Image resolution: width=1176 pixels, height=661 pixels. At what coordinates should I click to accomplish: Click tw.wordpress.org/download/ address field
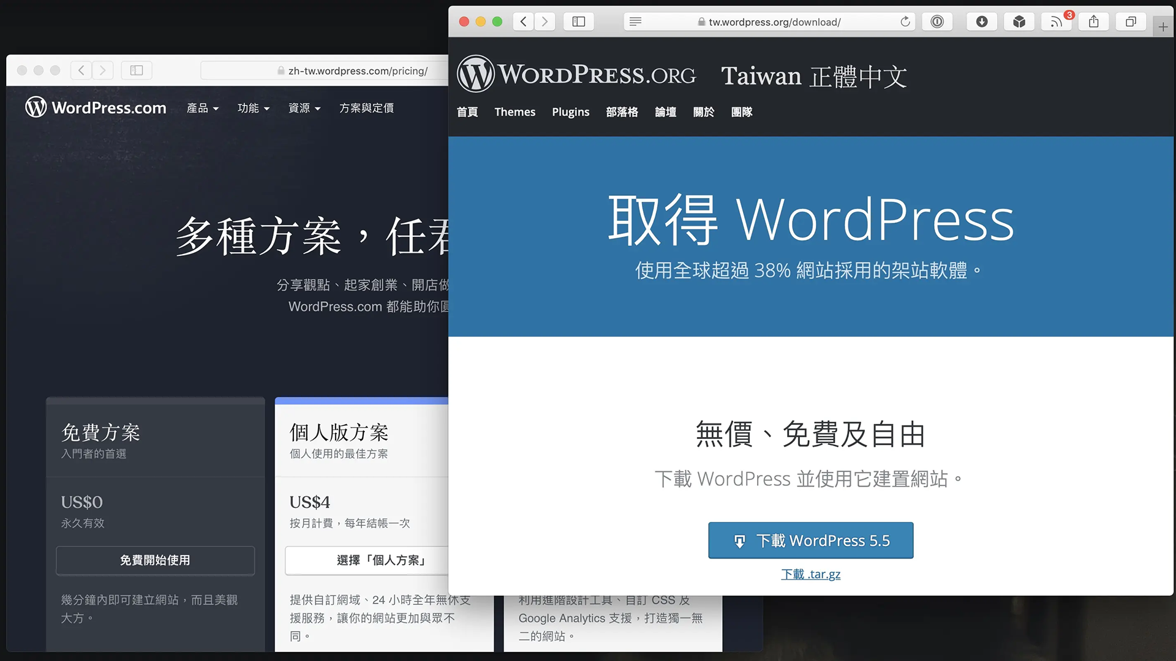[x=769, y=22]
